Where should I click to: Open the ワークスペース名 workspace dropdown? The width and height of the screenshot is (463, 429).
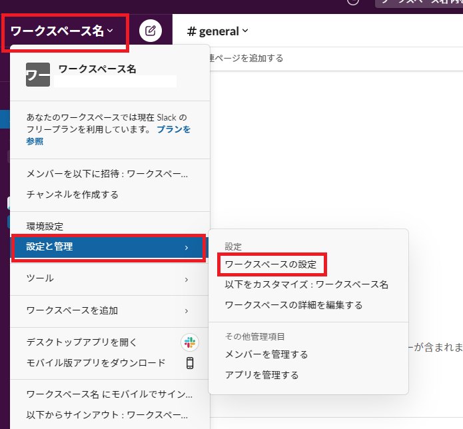[x=62, y=31]
